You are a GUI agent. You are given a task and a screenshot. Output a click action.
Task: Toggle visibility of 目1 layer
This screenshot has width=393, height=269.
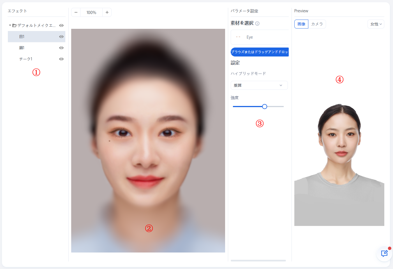point(61,37)
